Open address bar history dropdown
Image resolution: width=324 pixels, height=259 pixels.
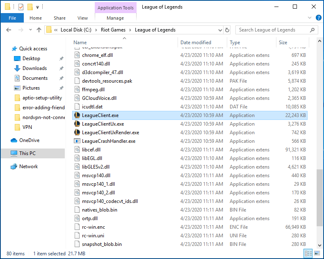pyautogui.click(x=220, y=30)
